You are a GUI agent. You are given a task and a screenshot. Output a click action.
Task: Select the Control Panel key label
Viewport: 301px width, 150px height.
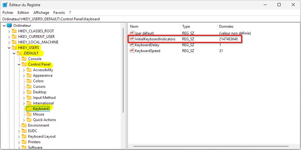(39, 64)
